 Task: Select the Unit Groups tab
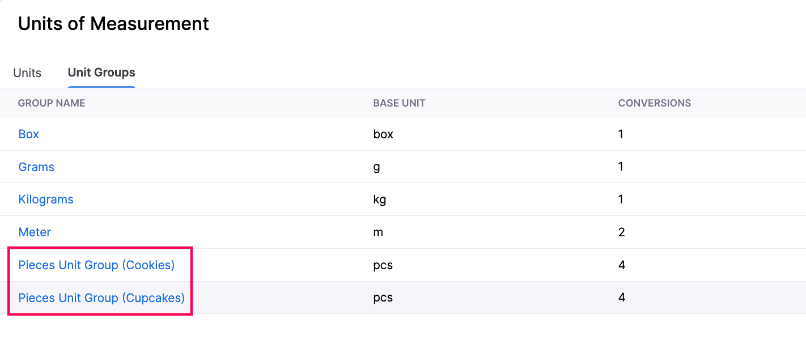click(x=101, y=72)
